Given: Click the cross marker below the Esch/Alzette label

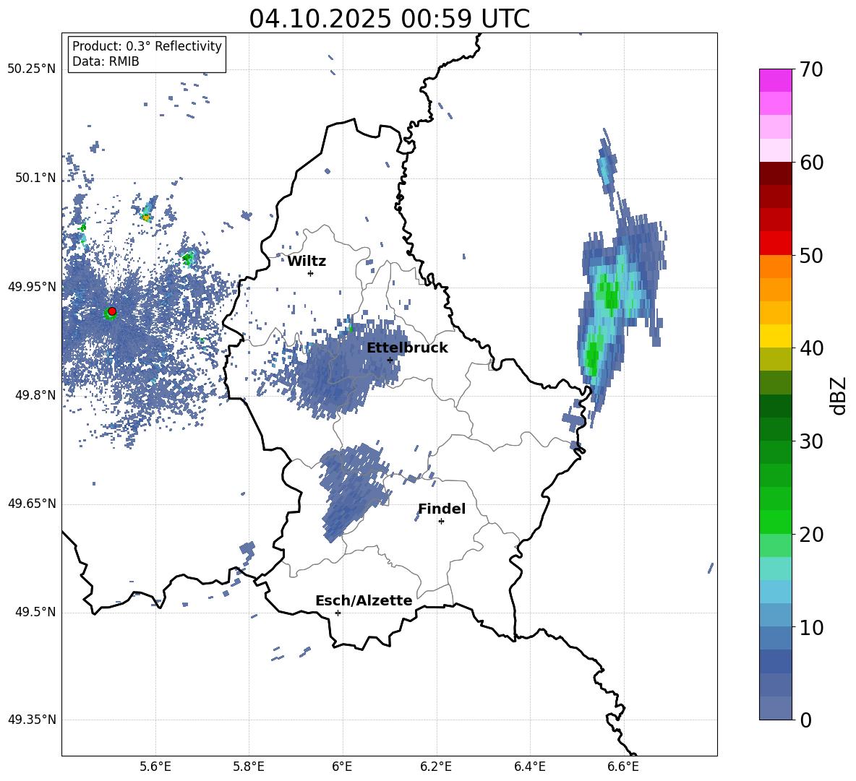Looking at the screenshot, I should point(338,613).
